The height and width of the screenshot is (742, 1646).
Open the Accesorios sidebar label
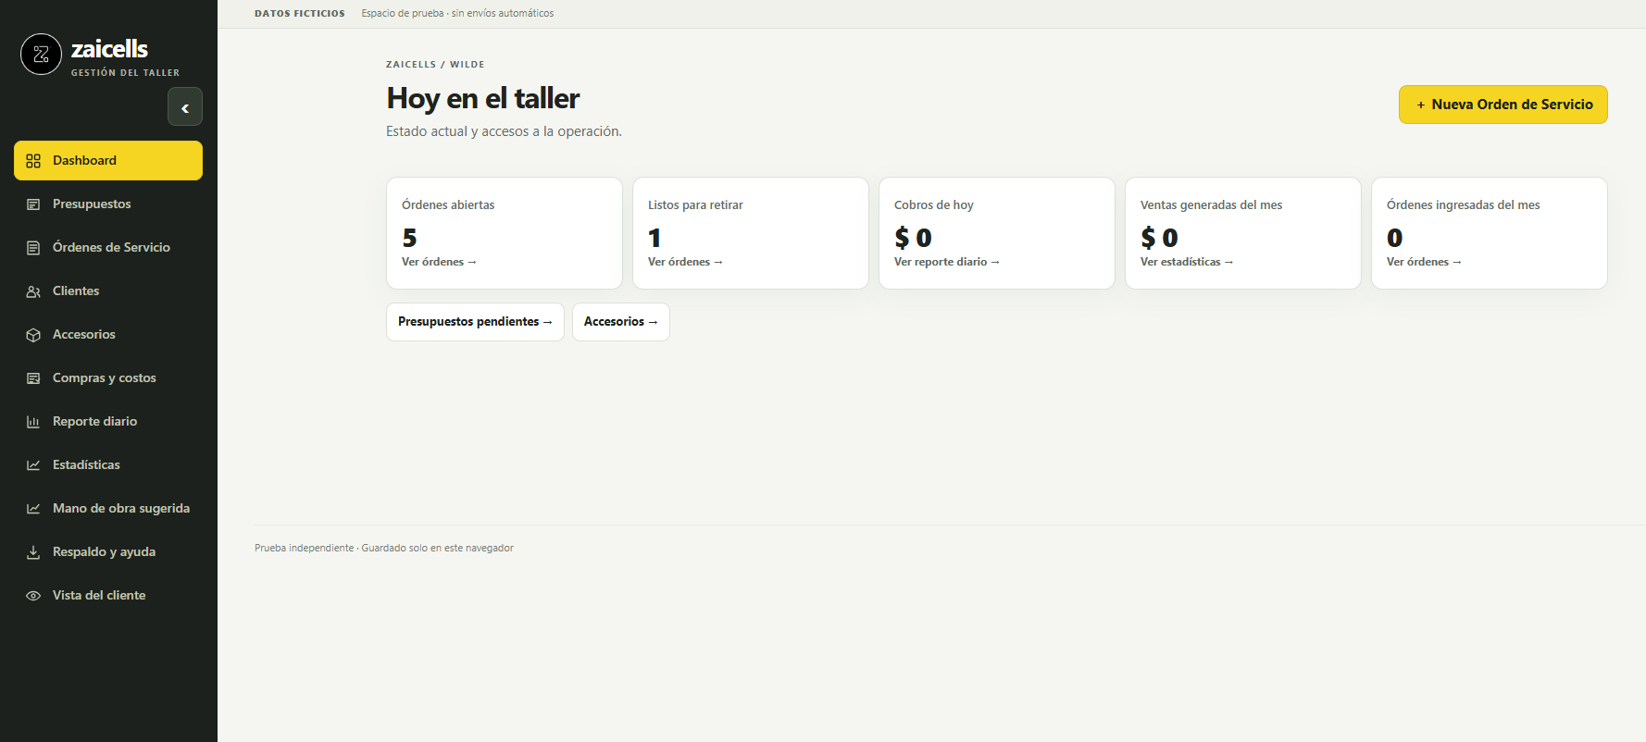coord(84,335)
